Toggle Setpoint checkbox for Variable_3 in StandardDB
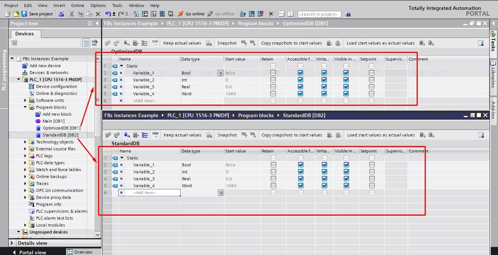Image resolution: width=498 pixels, height=255 pixels. (372, 179)
